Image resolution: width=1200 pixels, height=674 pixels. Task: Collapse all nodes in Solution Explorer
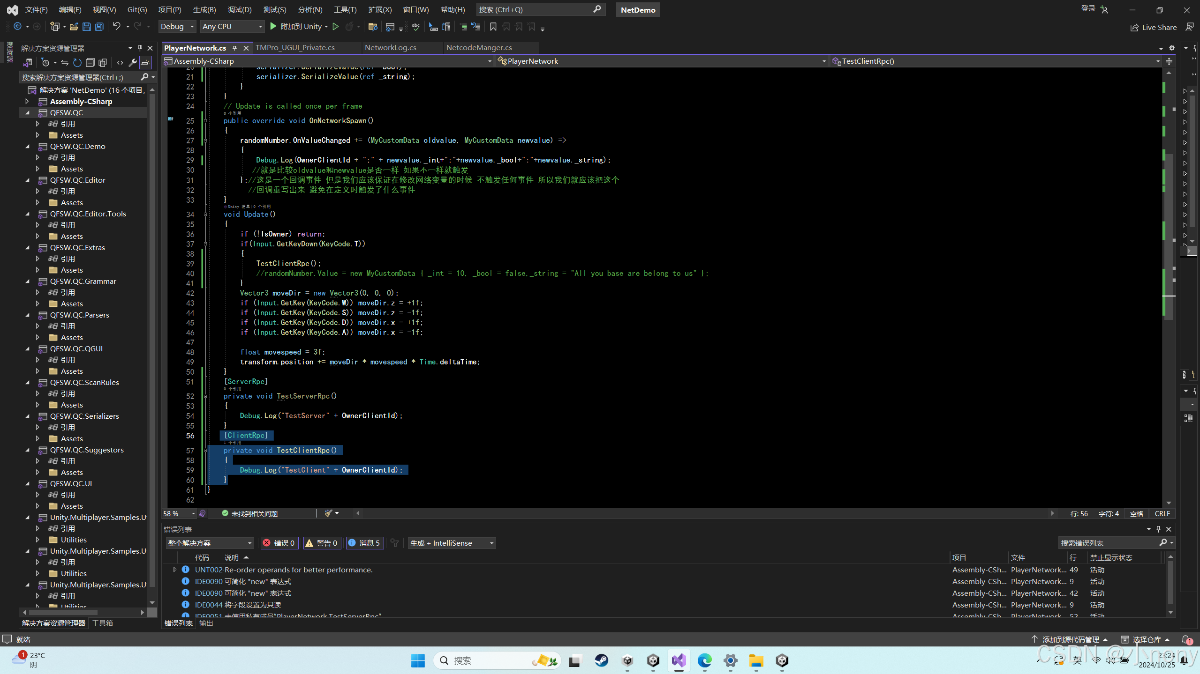(x=91, y=62)
